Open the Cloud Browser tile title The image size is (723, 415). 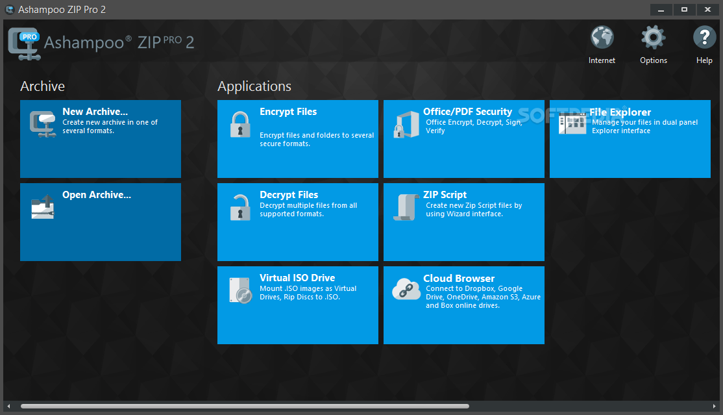459,279
